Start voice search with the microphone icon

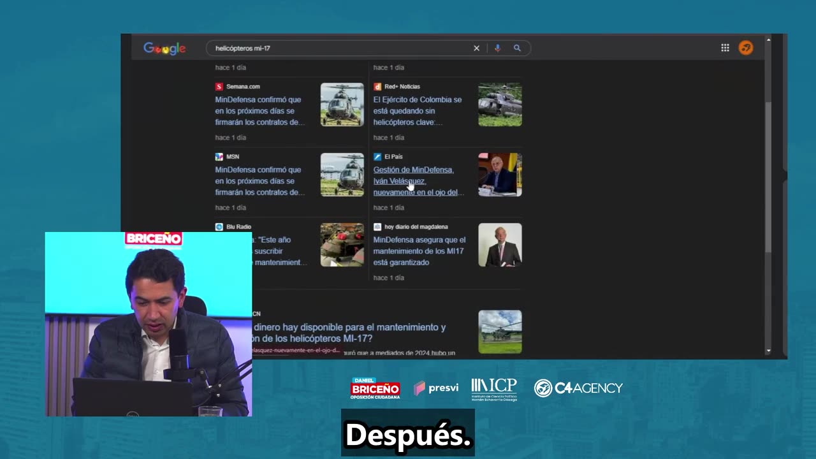pyautogui.click(x=497, y=48)
